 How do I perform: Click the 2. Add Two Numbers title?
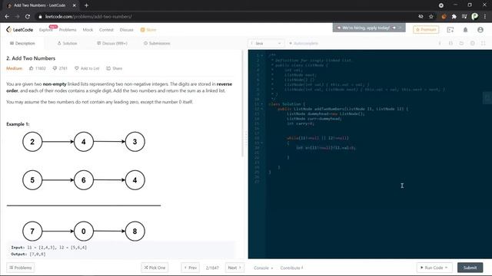coord(31,58)
